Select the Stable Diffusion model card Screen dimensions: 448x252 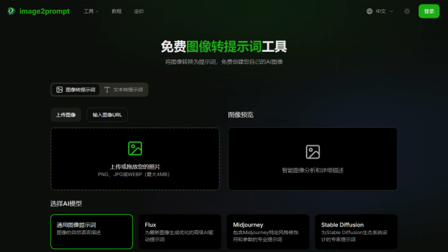(356, 232)
